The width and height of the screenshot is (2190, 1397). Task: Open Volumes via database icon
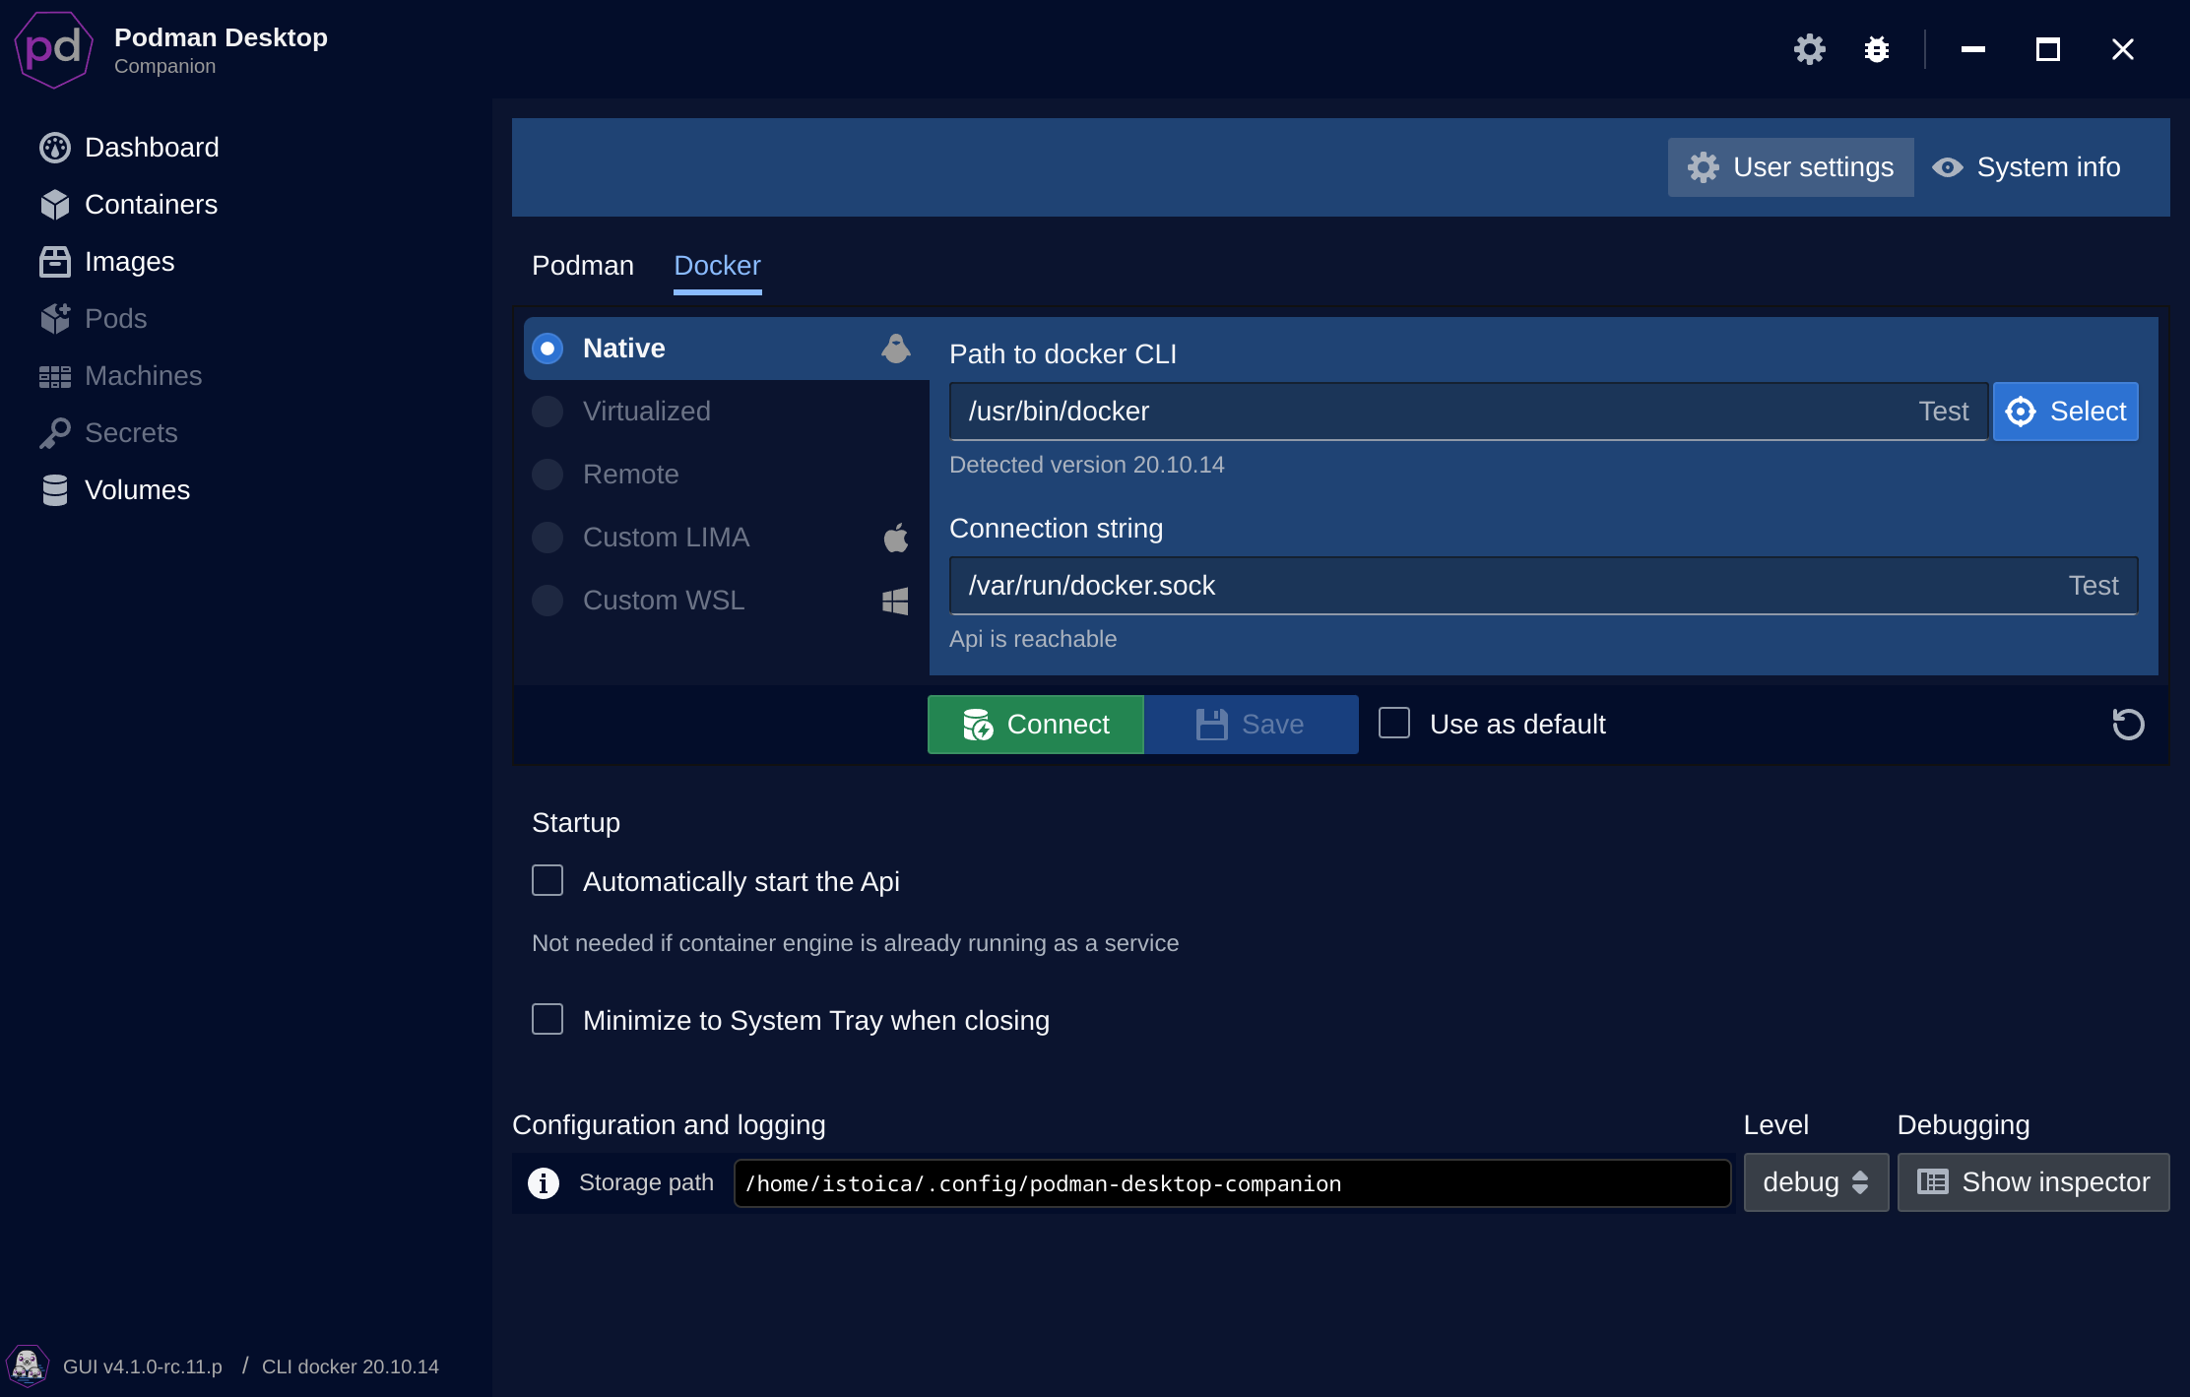pos(55,490)
